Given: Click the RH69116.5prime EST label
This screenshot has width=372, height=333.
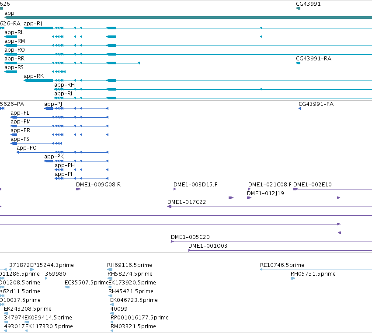Looking at the screenshot, I should [129, 265].
